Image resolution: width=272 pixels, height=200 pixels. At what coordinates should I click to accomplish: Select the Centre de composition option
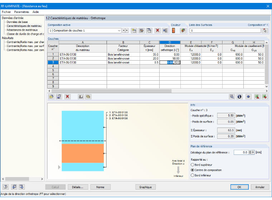pyautogui.click(x=193, y=170)
